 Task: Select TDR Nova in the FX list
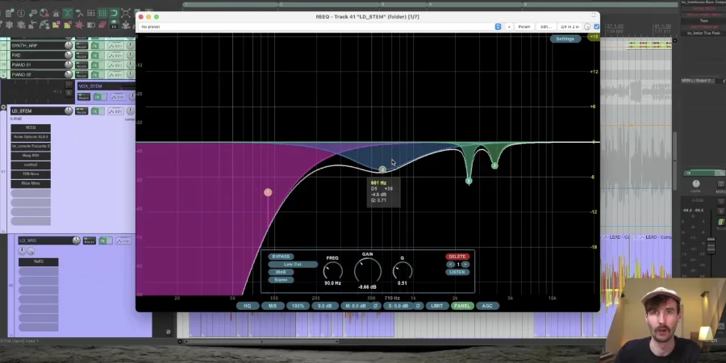(31, 173)
